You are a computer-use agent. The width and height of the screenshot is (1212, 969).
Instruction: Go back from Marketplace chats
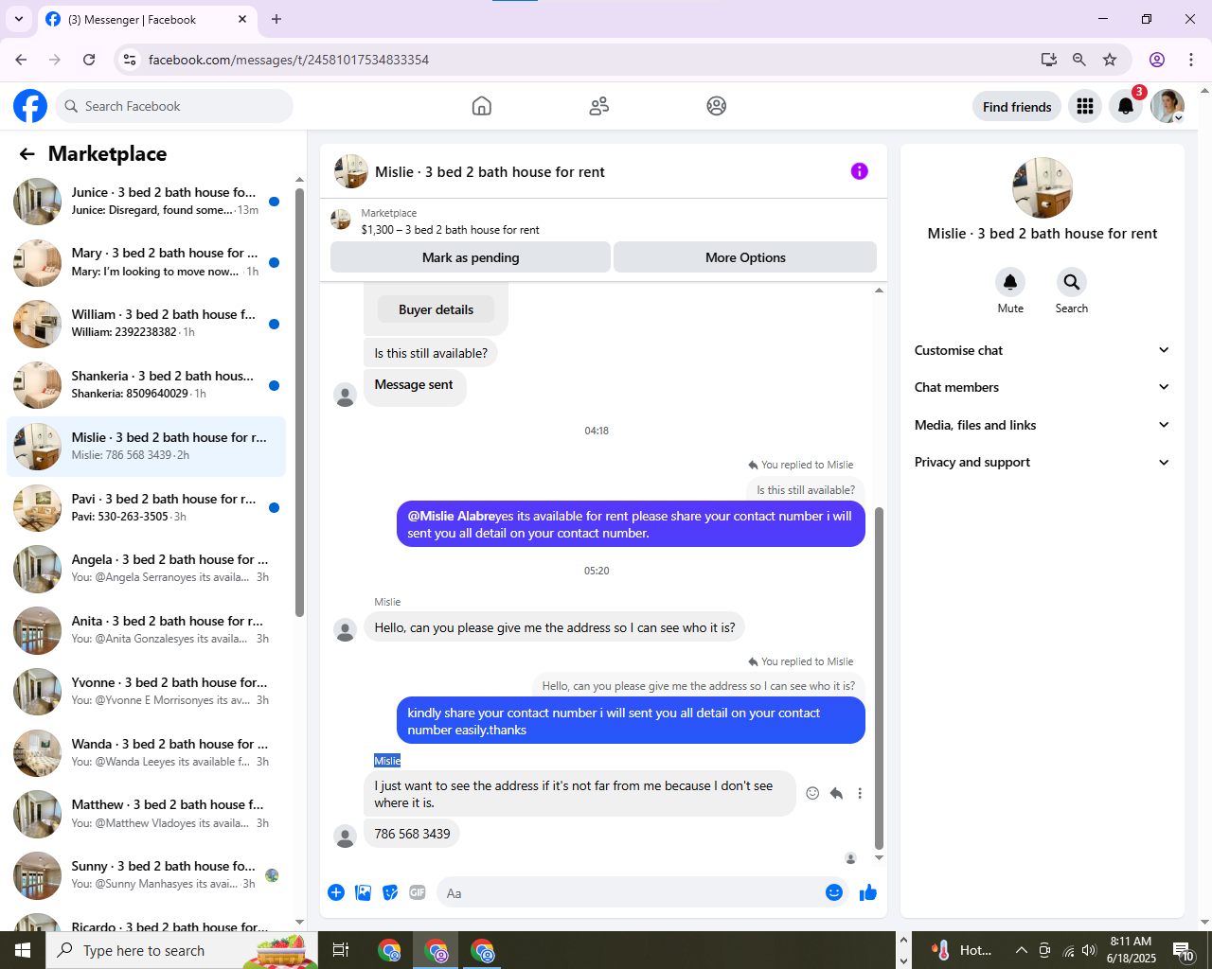(27, 154)
